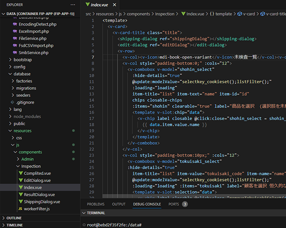This screenshot has height=228, width=286.
Task: Click the PHP icon of EncodingDetect.php
Action: 15,24
